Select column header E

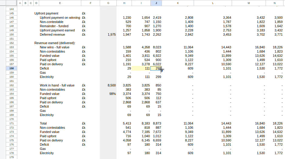(60, 3)
